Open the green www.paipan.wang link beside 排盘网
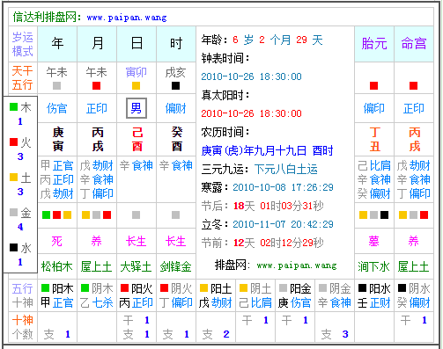Screen dimensions: 443x349 [297, 265]
